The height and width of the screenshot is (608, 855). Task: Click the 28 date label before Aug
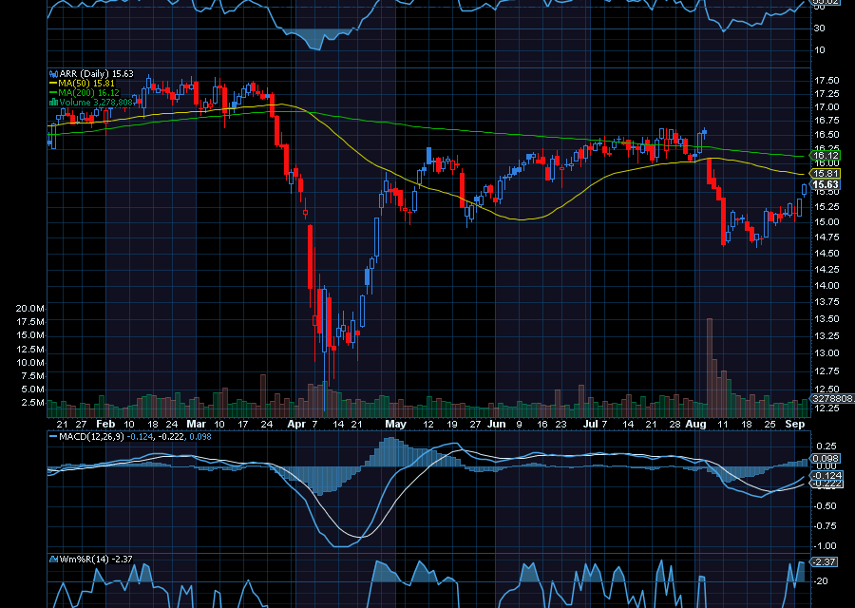674,424
